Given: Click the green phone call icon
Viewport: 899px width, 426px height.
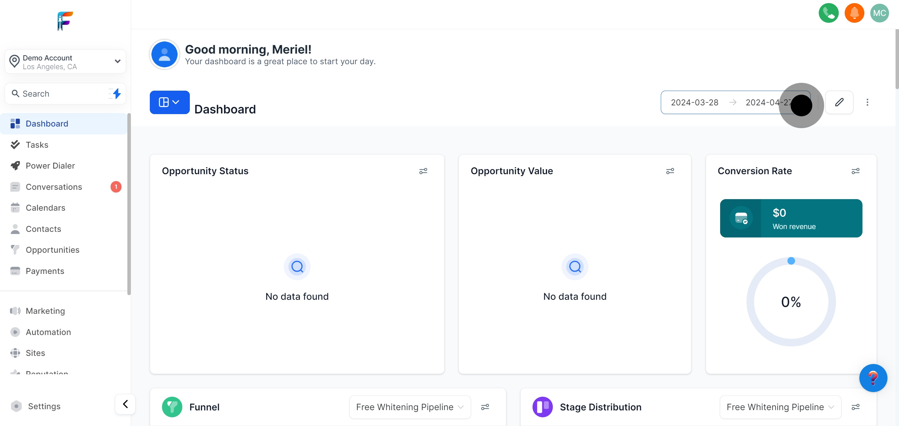Looking at the screenshot, I should [x=828, y=13].
